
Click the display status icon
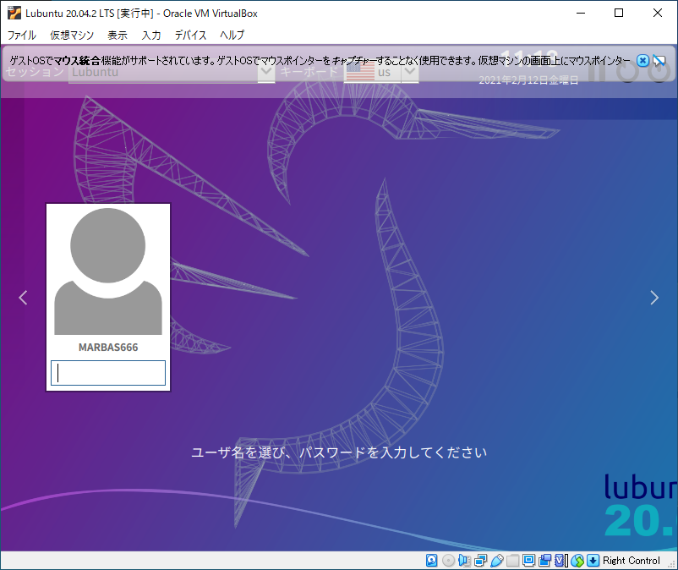[528, 561]
